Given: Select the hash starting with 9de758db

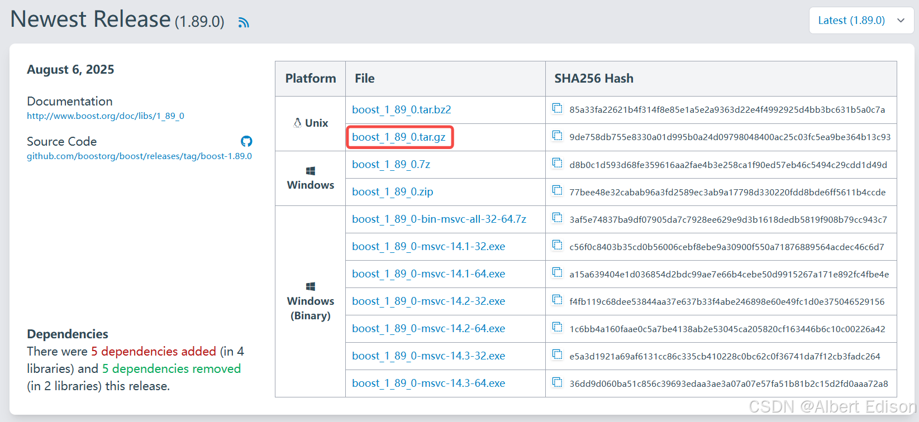Looking at the screenshot, I should click(x=730, y=137).
